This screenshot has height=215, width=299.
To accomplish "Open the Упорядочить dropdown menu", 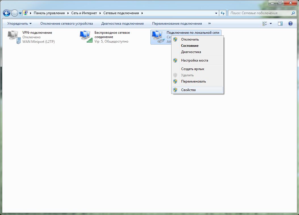I will click(x=19, y=24).
